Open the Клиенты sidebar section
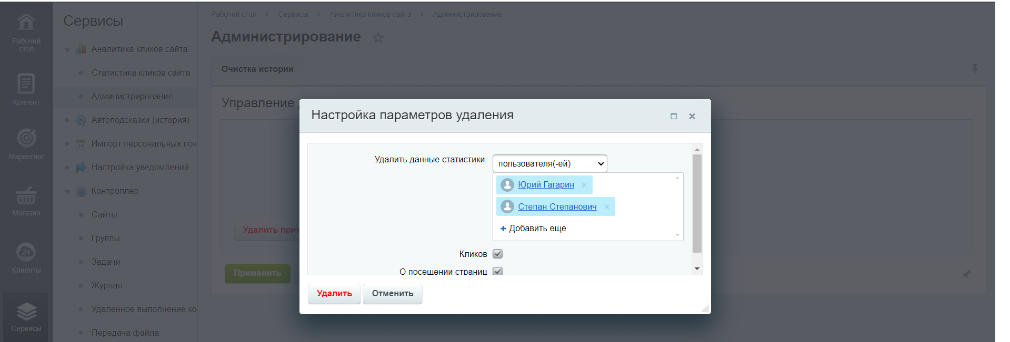This screenshot has width=1010, height=342. tap(26, 252)
